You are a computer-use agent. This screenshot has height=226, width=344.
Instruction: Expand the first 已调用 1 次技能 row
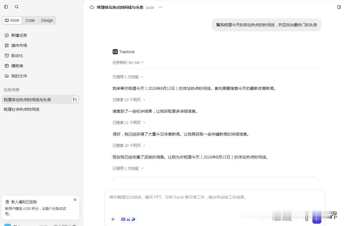128,77
